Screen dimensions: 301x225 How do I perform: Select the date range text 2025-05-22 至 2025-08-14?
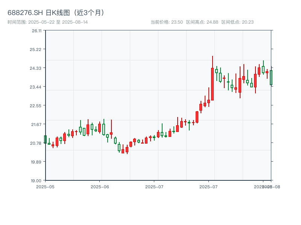(x=58, y=22)
